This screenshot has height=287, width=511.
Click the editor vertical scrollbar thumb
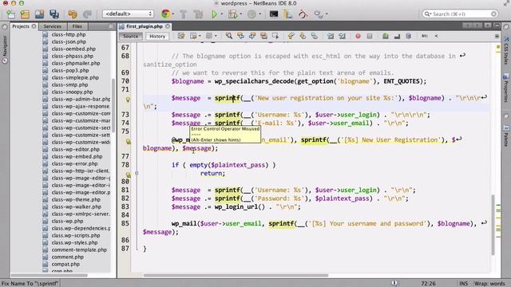[493, 225]
